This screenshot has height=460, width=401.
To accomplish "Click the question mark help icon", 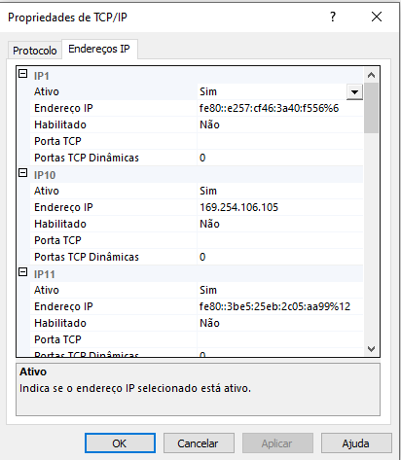I will click(x=333, y=17).
